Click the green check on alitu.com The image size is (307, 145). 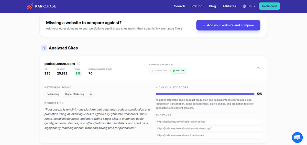click(x=174, y=71)
